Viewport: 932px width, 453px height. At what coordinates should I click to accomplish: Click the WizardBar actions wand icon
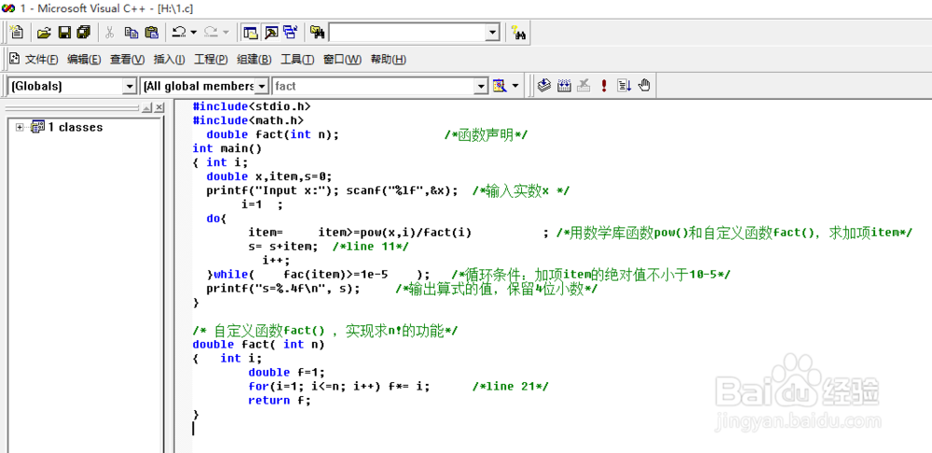coord(499,86)
